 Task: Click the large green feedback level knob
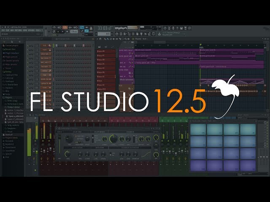coord(113,138)
